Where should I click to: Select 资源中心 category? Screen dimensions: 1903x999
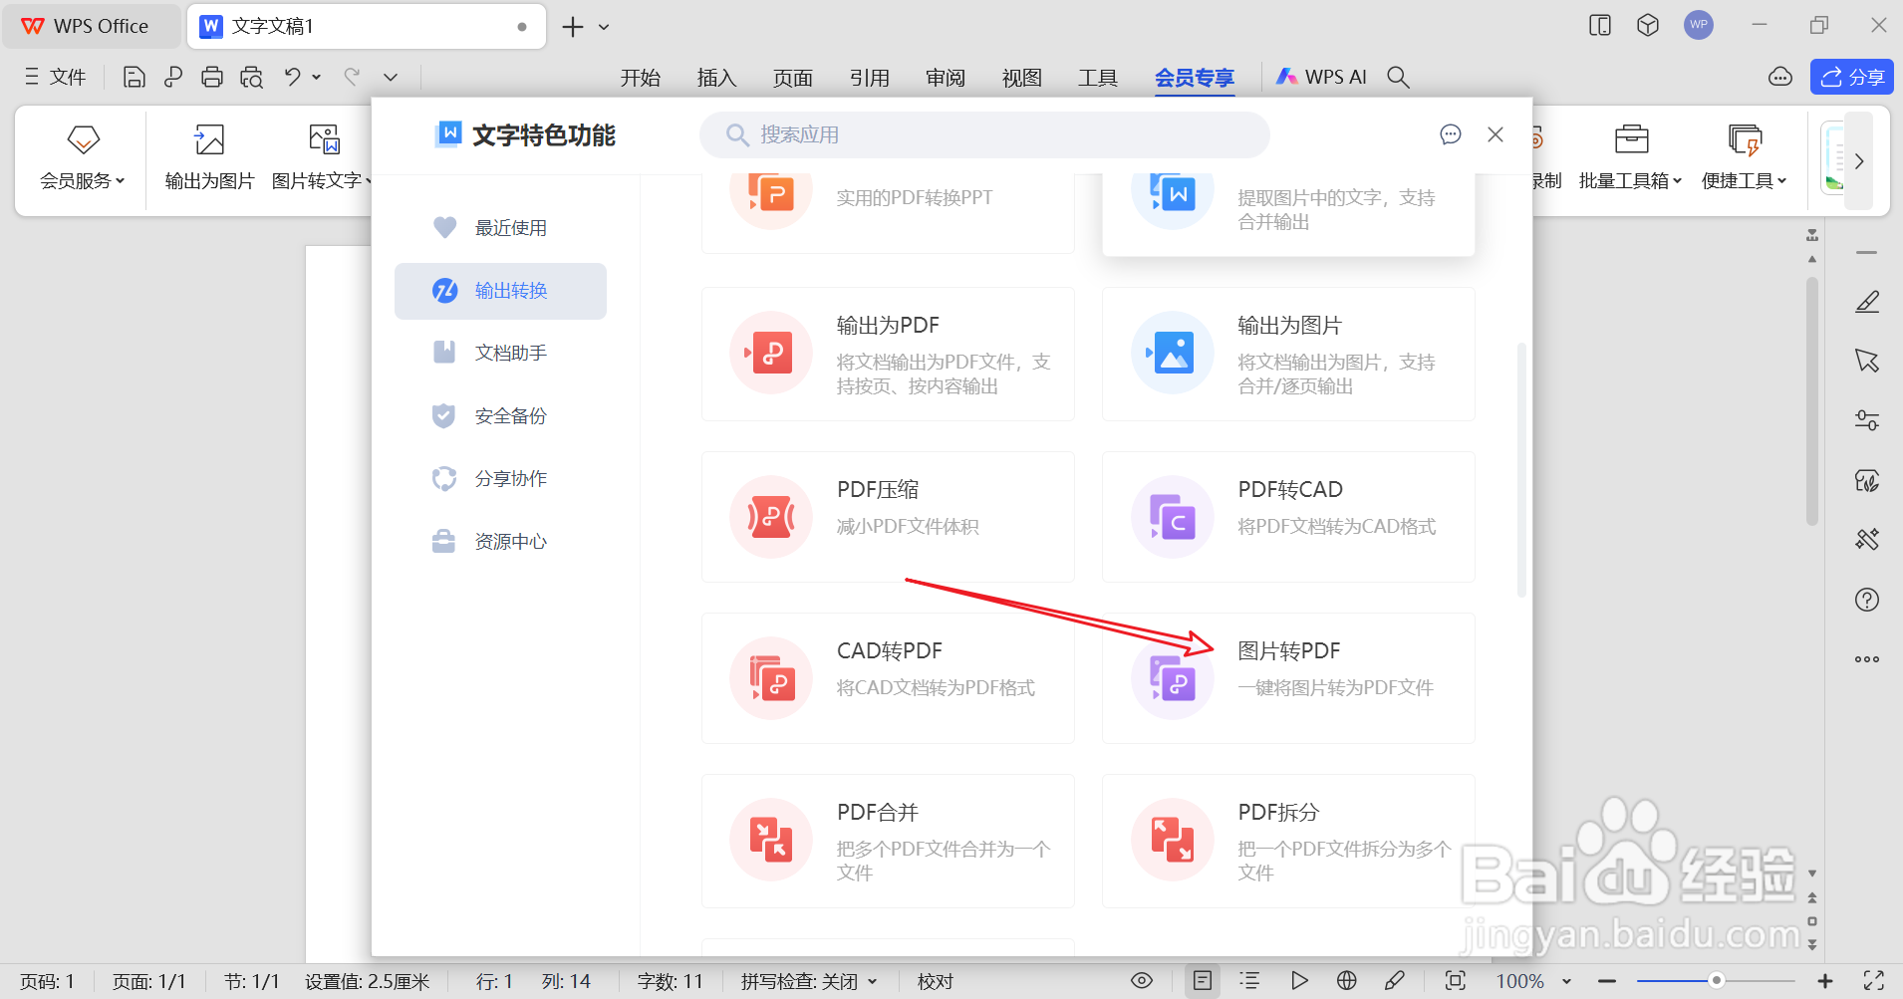500,542
